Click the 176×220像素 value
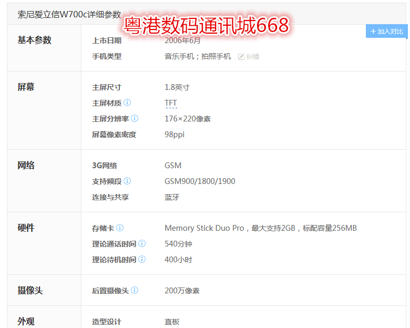Screen dimensions: 410x328 [188, 119]
